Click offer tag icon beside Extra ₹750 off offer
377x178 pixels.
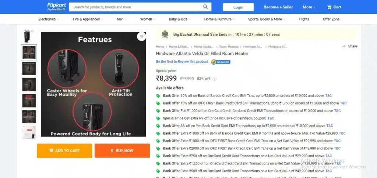click(x=158, y=156)
